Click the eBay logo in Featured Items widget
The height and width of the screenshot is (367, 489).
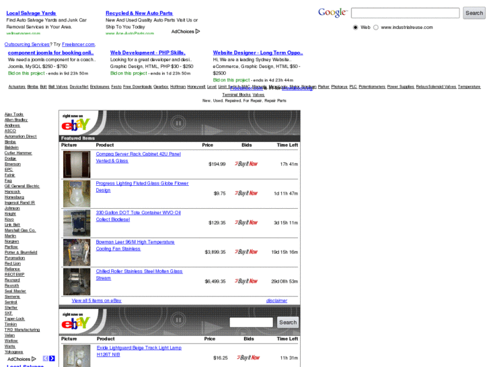(x=76, y=125)
